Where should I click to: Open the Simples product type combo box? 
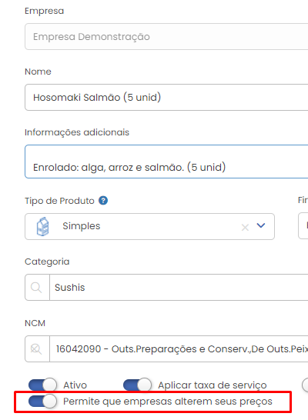pyautogui.click(x=149, y=226)
